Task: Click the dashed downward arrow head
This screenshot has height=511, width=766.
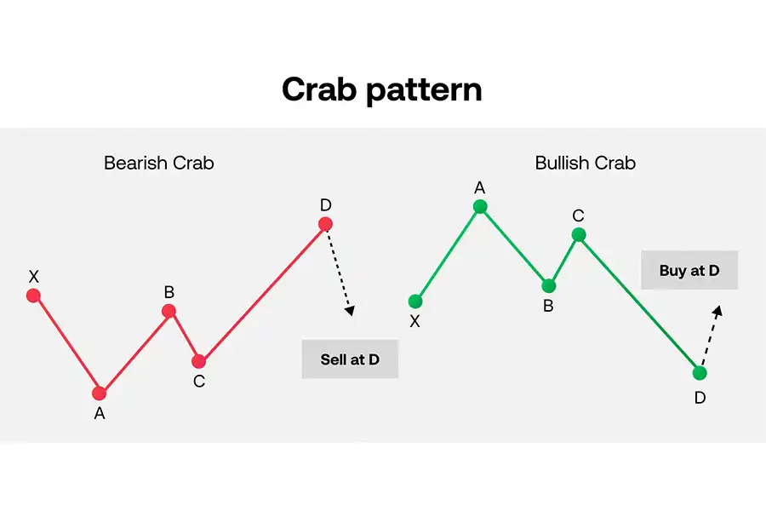Action: pyautogui.click(x=350, y=311)
